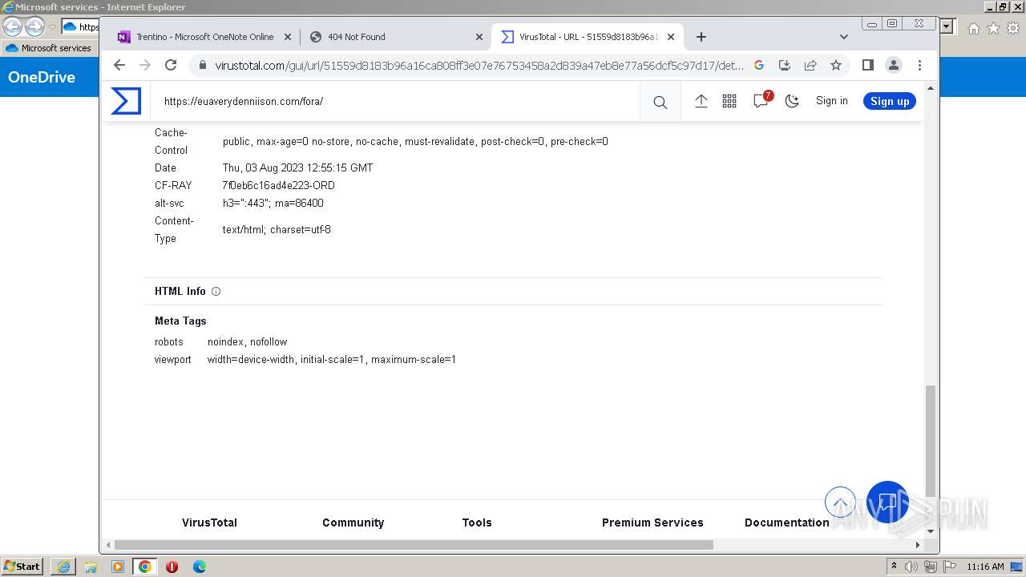Click the upload file icon
Screen dimensions: 1026x577
[x=701, y=101]
